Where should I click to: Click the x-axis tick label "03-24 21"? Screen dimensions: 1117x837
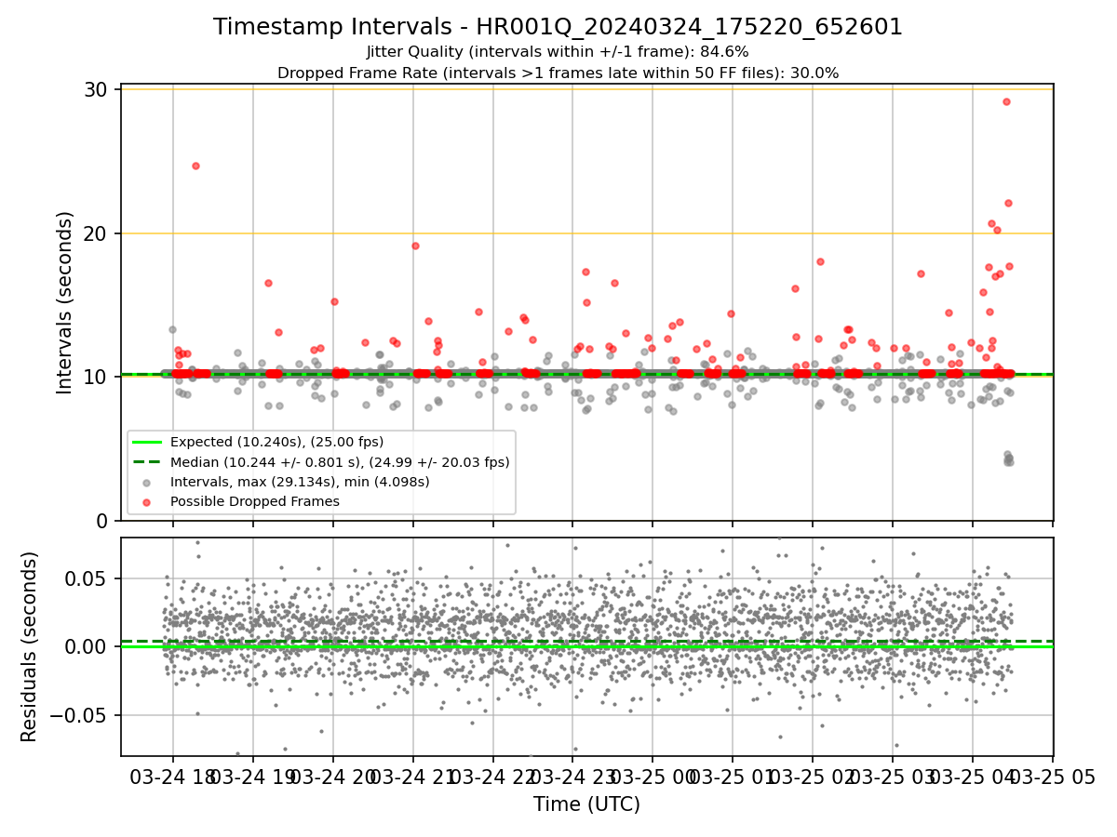[x=413, y=776]
